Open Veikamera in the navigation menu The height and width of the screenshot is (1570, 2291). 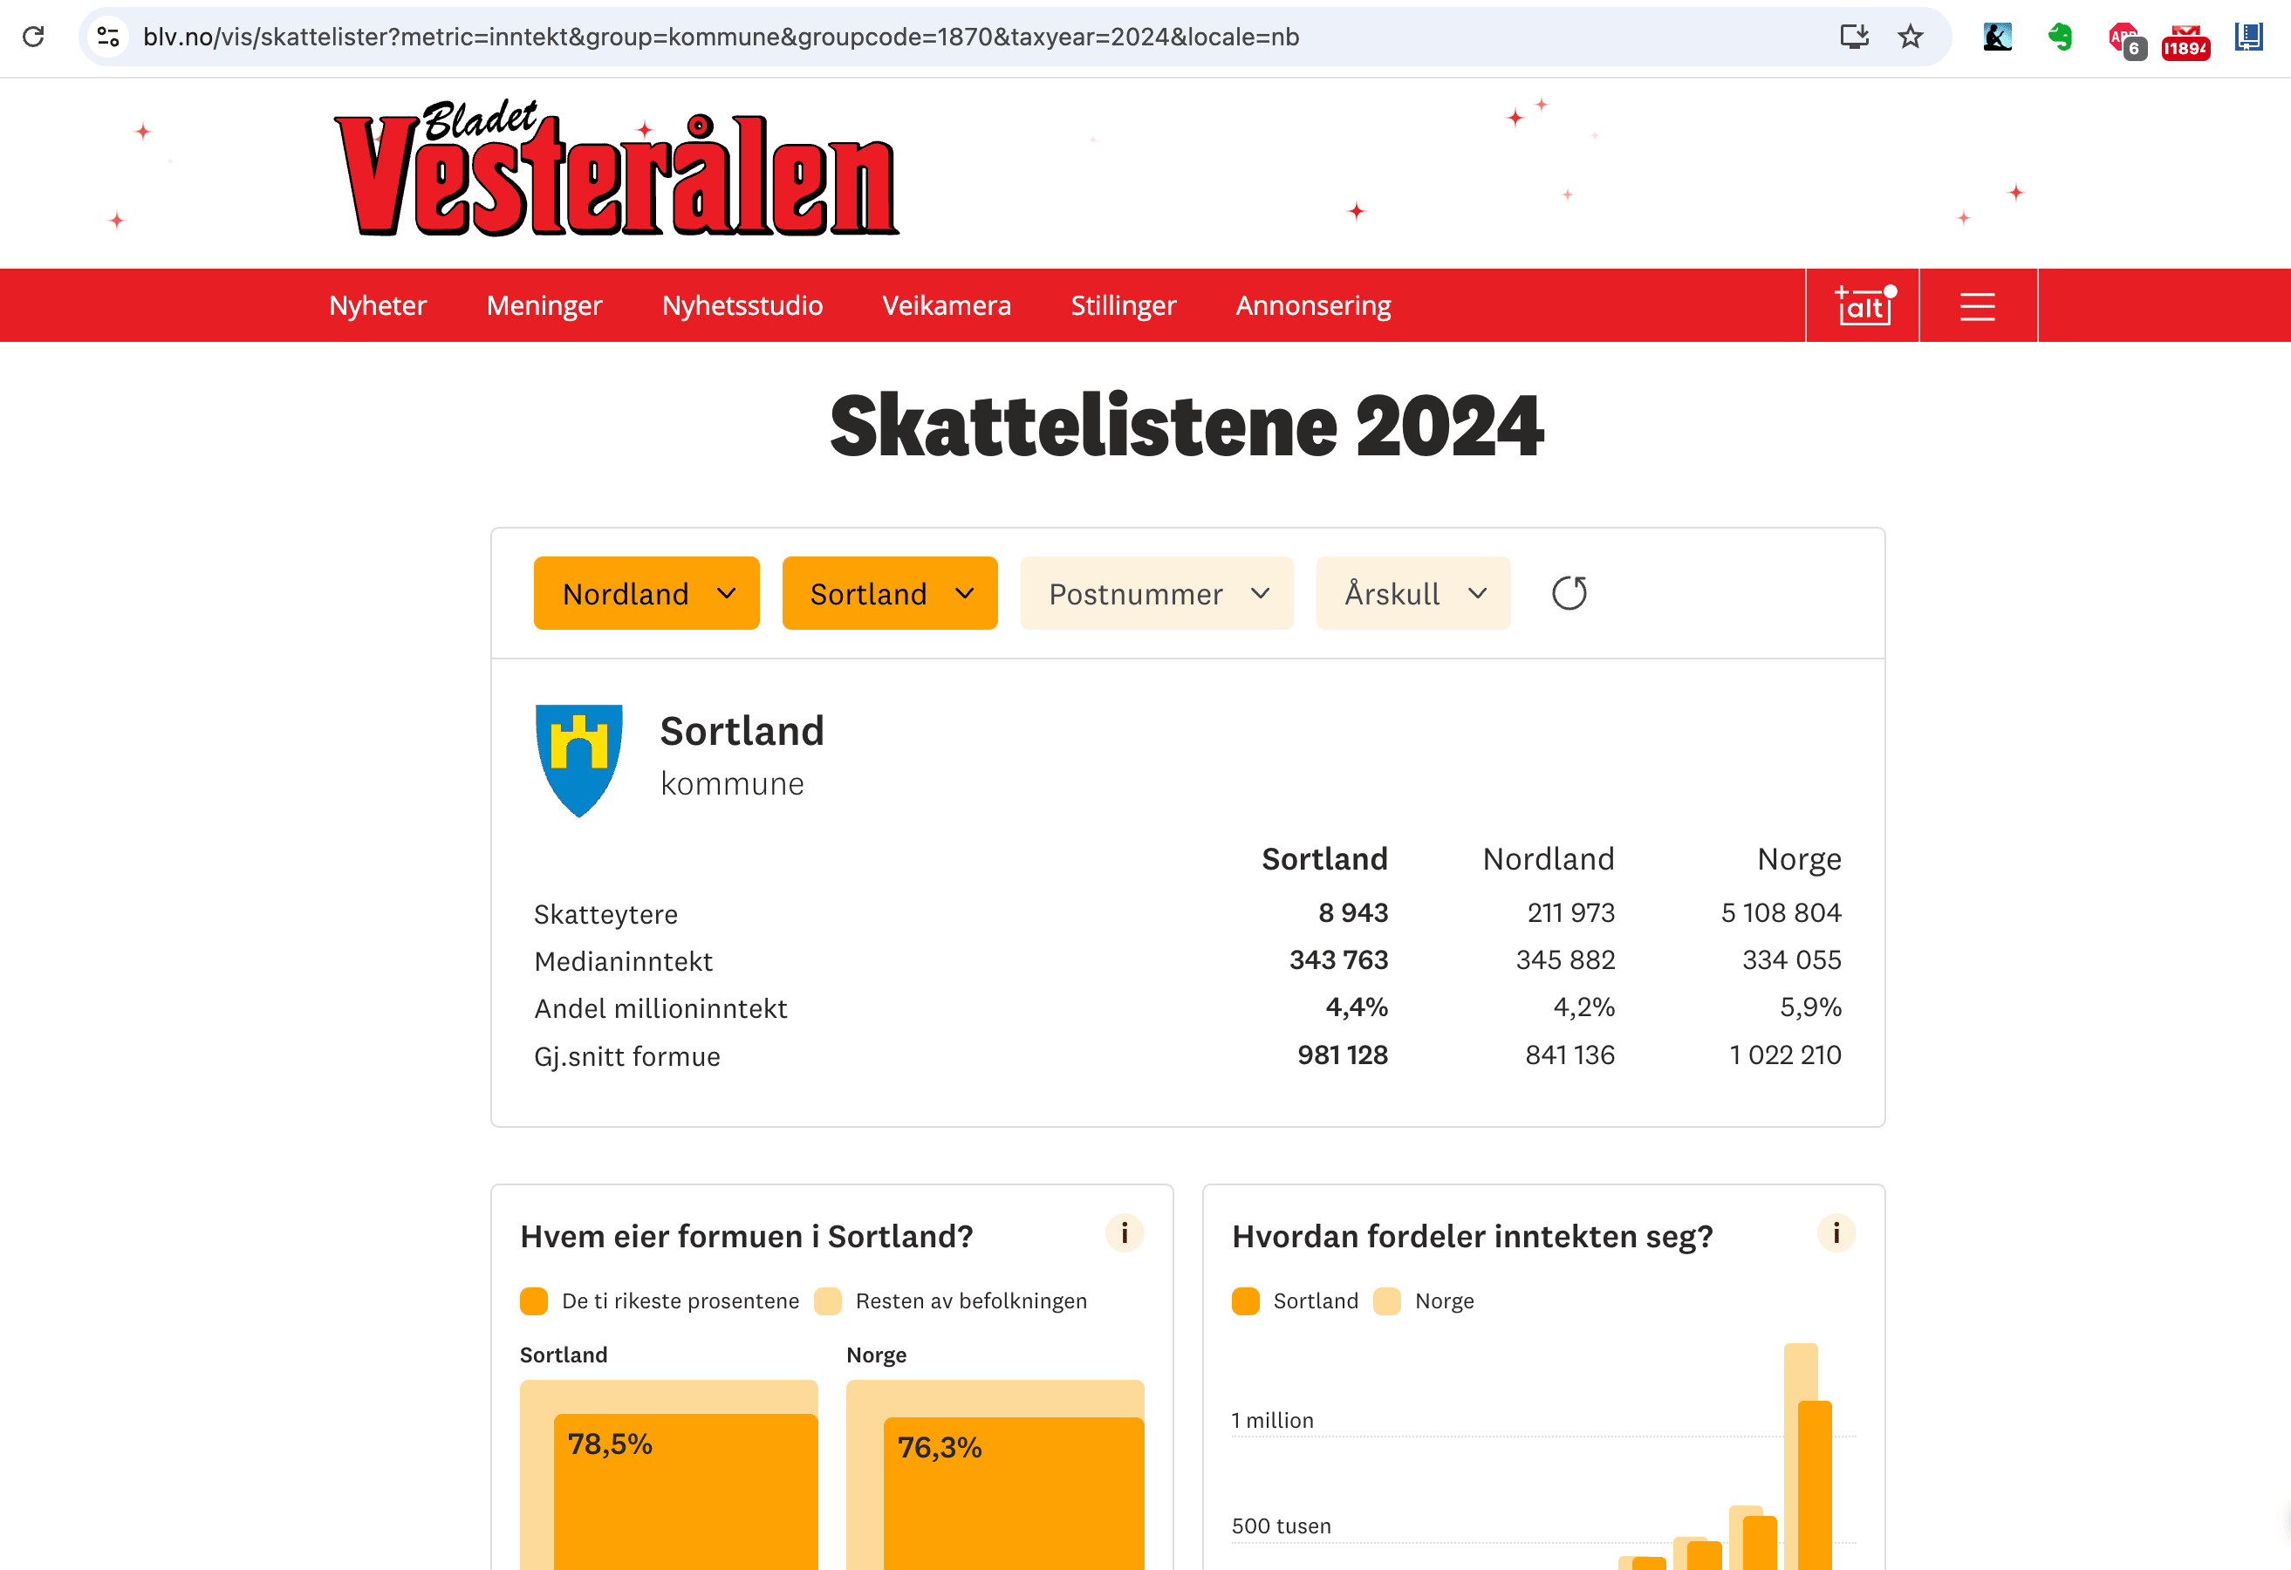(946, 305)
